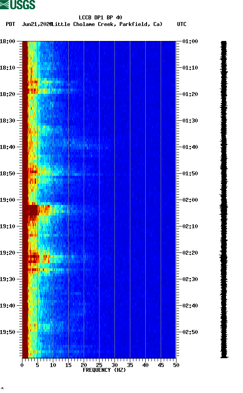Viewport: 243px width, 393px height.
Task: Click the '02:50' UTC time label
Action: 190,332
